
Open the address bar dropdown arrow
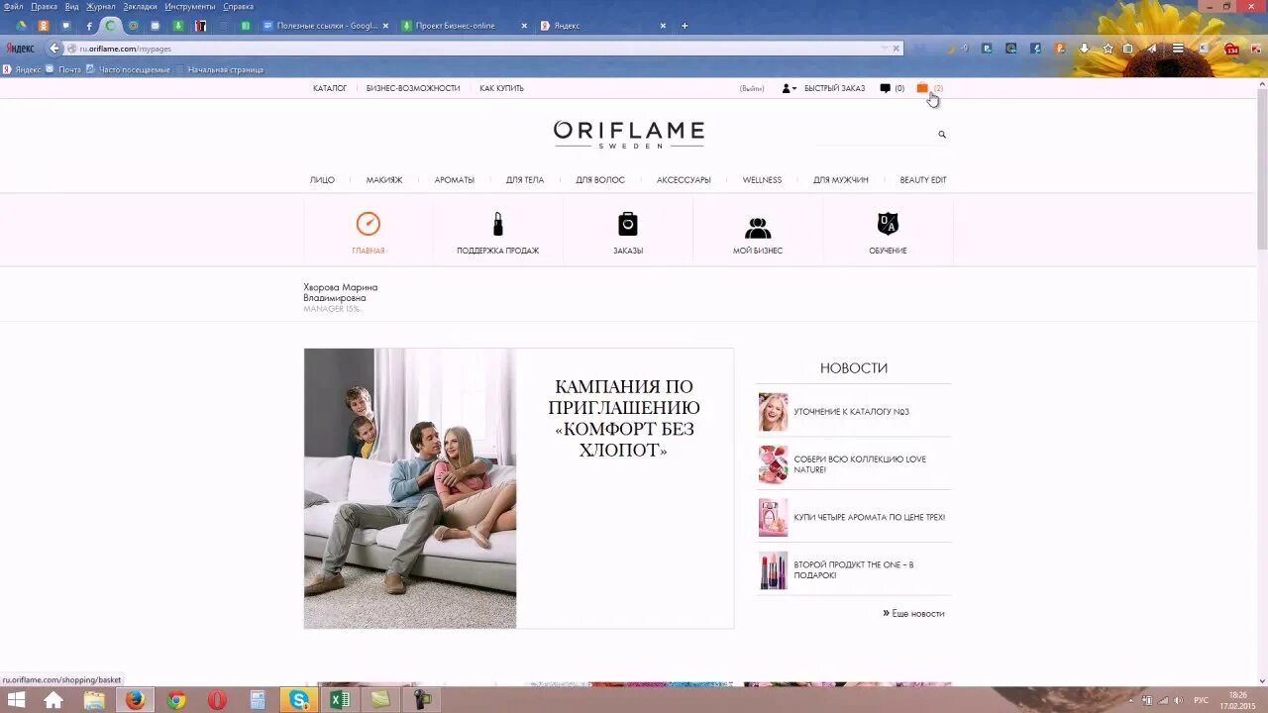point(885,48)
